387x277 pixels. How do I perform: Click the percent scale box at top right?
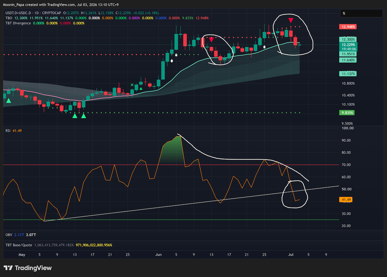click(x=361, y=13)
